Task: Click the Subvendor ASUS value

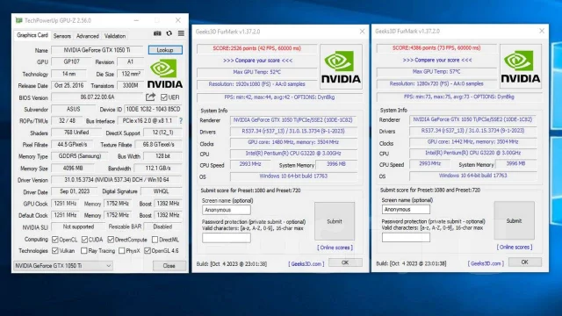Action: click(x=73, y=109)
